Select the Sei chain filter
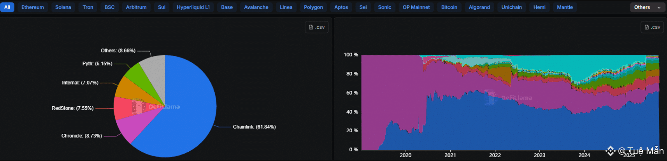 [x=363, y=7]
